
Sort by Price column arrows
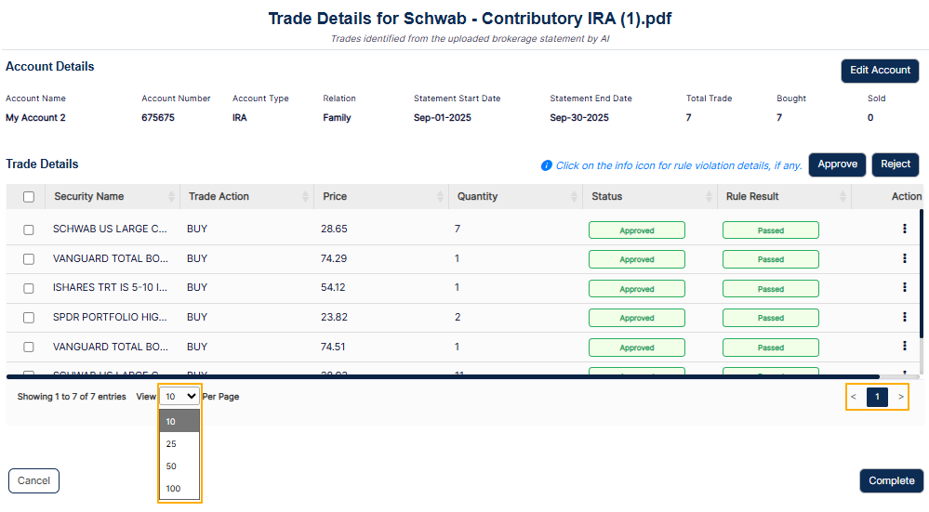(440, 196)
